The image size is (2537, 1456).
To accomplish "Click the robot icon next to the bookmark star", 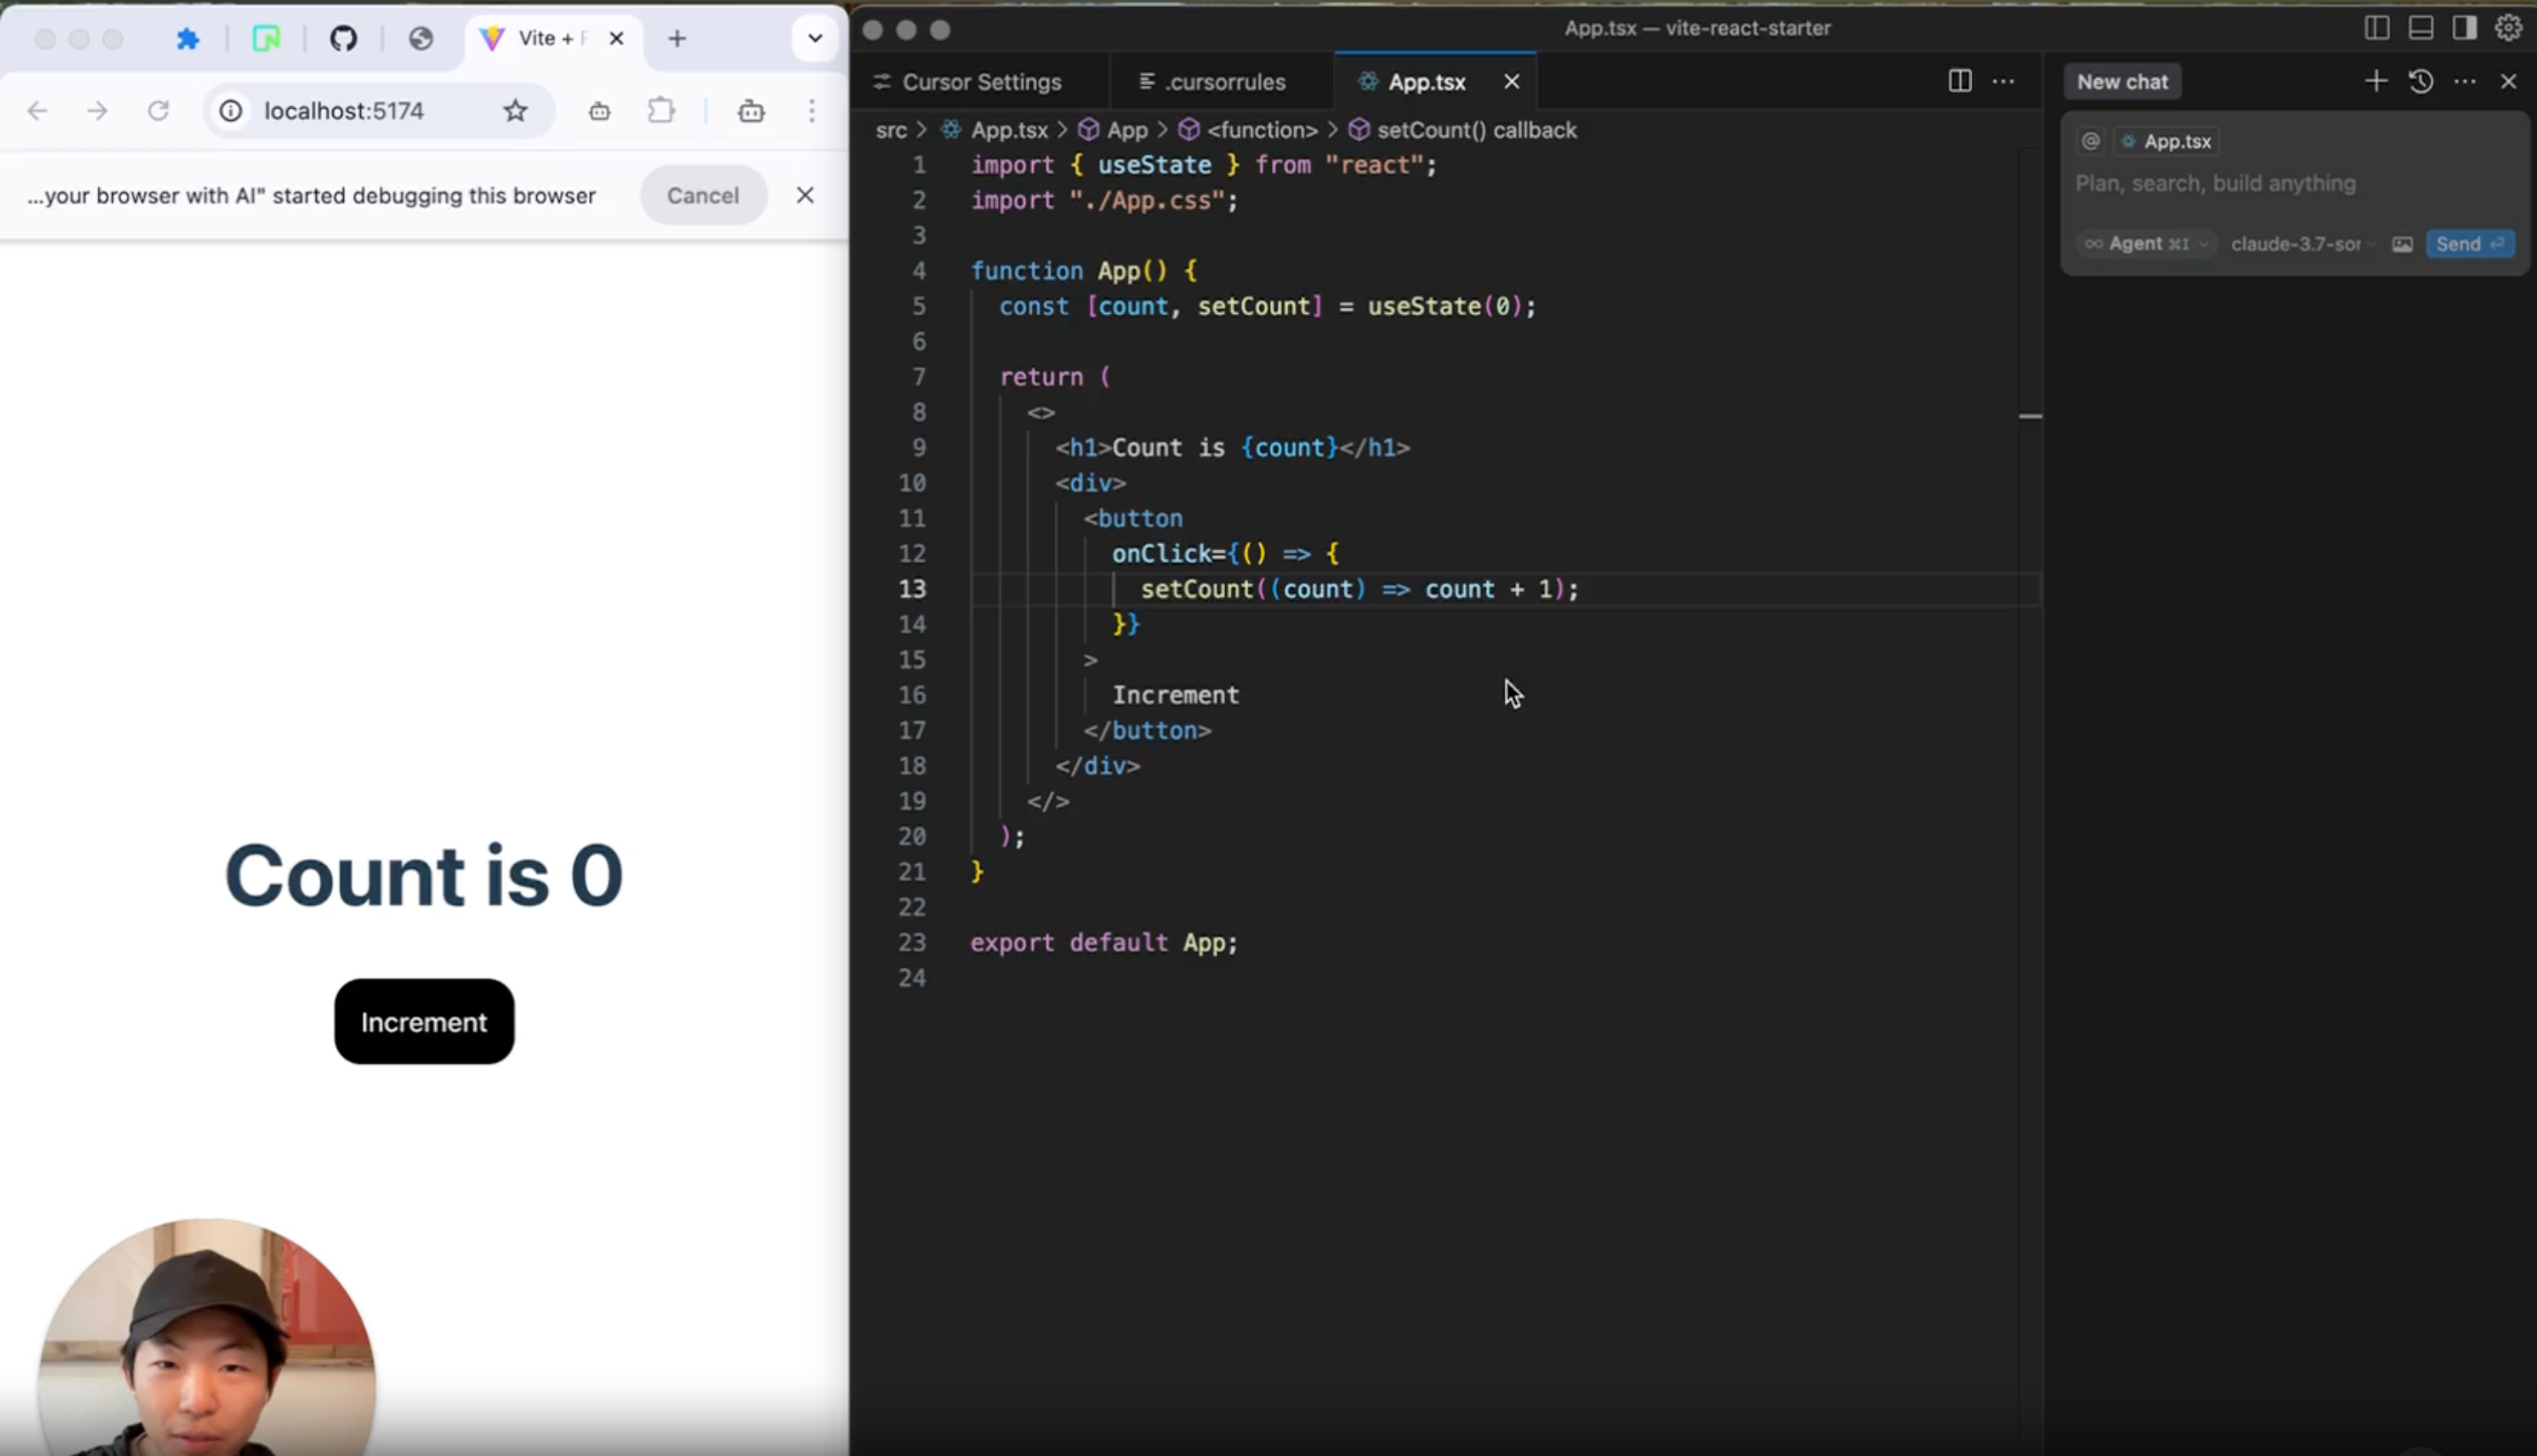I will point(599,111).
